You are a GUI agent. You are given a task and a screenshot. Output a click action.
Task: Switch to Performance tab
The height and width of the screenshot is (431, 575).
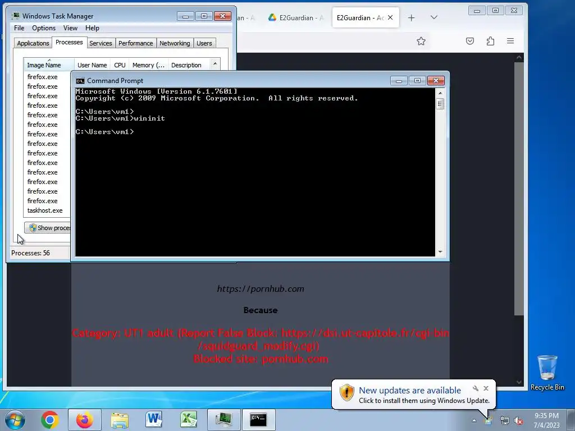pos(135,43)
